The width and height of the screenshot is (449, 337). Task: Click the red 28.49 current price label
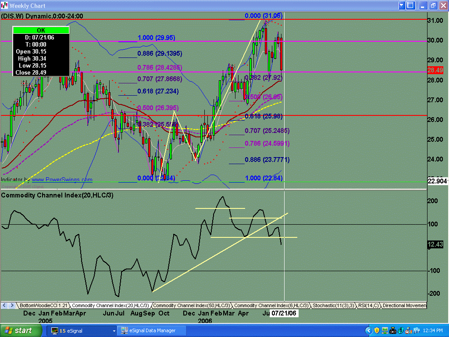(x=435, y=70)
